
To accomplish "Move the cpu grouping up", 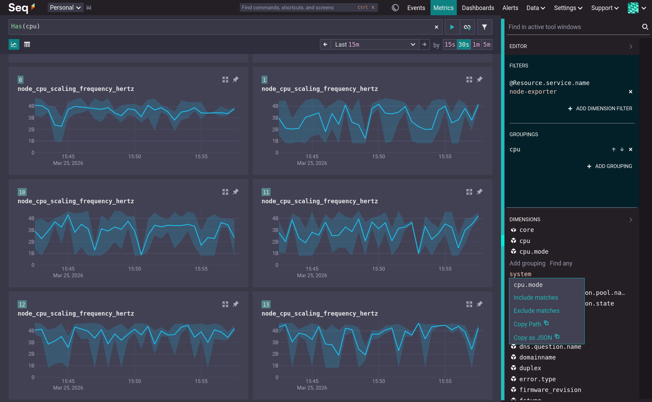I will point(614,149).
